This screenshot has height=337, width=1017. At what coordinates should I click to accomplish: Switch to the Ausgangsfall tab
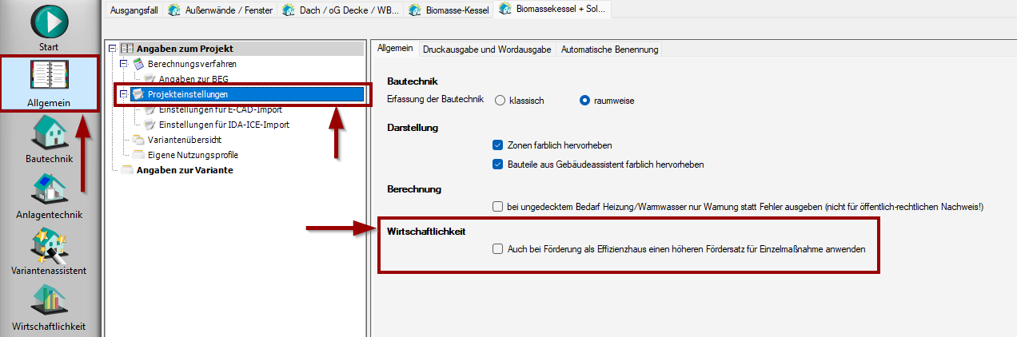(x=133, y=10)
